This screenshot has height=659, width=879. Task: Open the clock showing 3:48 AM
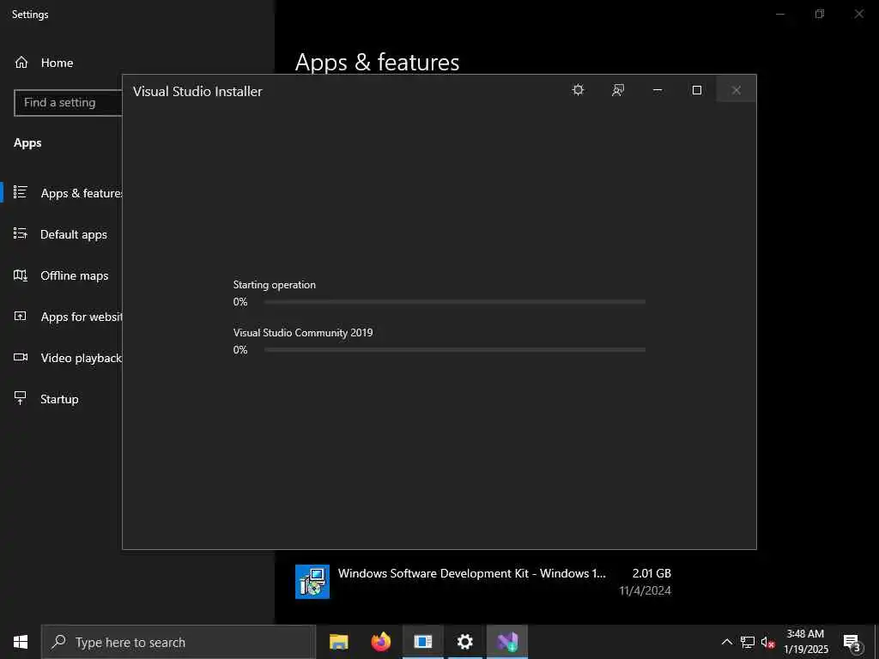point(805,642)
